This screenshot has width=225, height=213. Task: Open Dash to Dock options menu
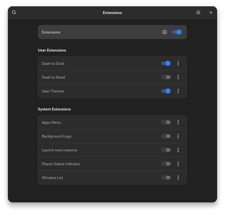[x=178, y=63]
